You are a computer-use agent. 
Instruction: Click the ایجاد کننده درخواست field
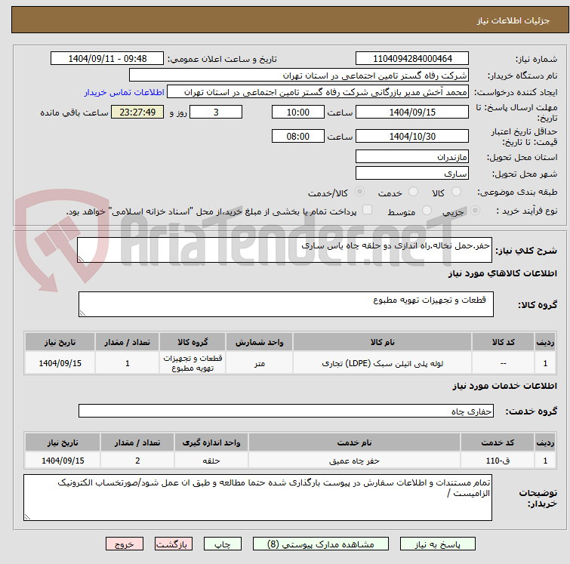[318, 92]
